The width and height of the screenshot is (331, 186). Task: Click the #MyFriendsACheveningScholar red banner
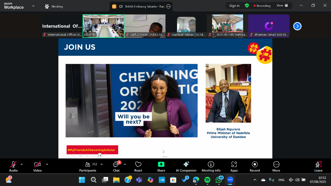92,150
